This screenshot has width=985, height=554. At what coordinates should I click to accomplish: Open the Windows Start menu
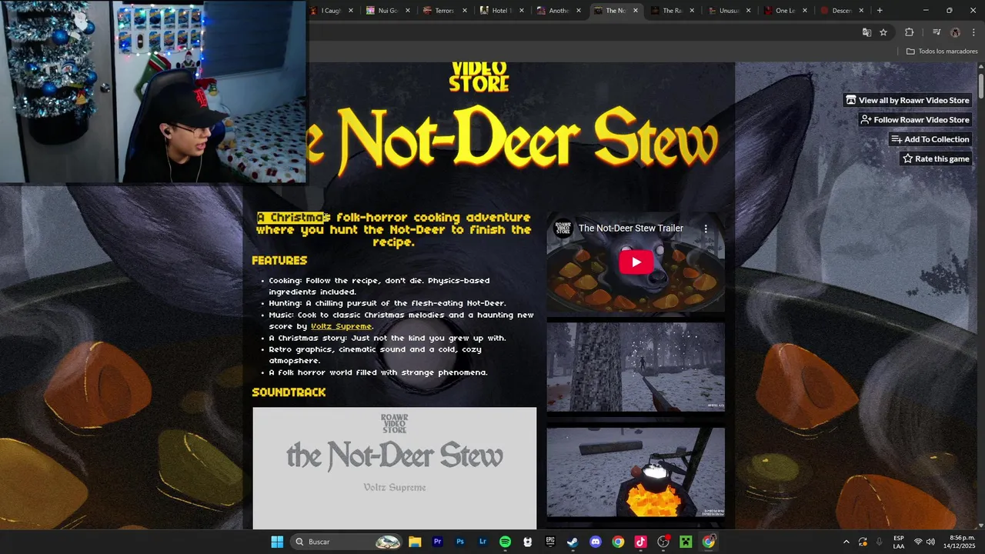click(277, 542)
